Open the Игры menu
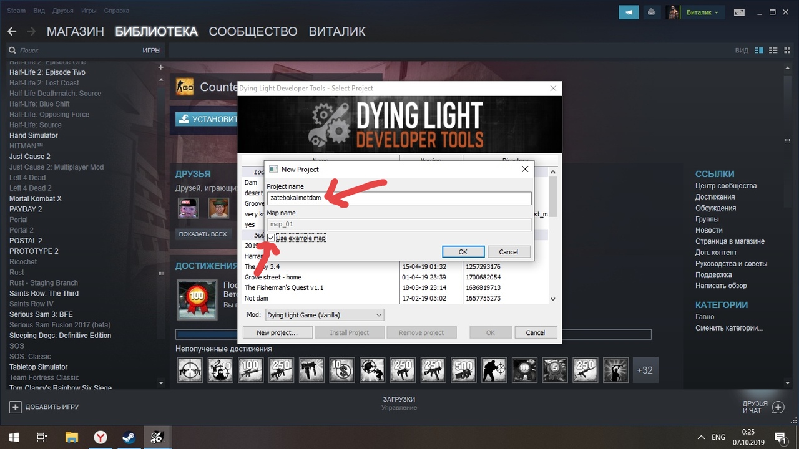The width and height of the screenshot is (799, 449). coord(89,11)
